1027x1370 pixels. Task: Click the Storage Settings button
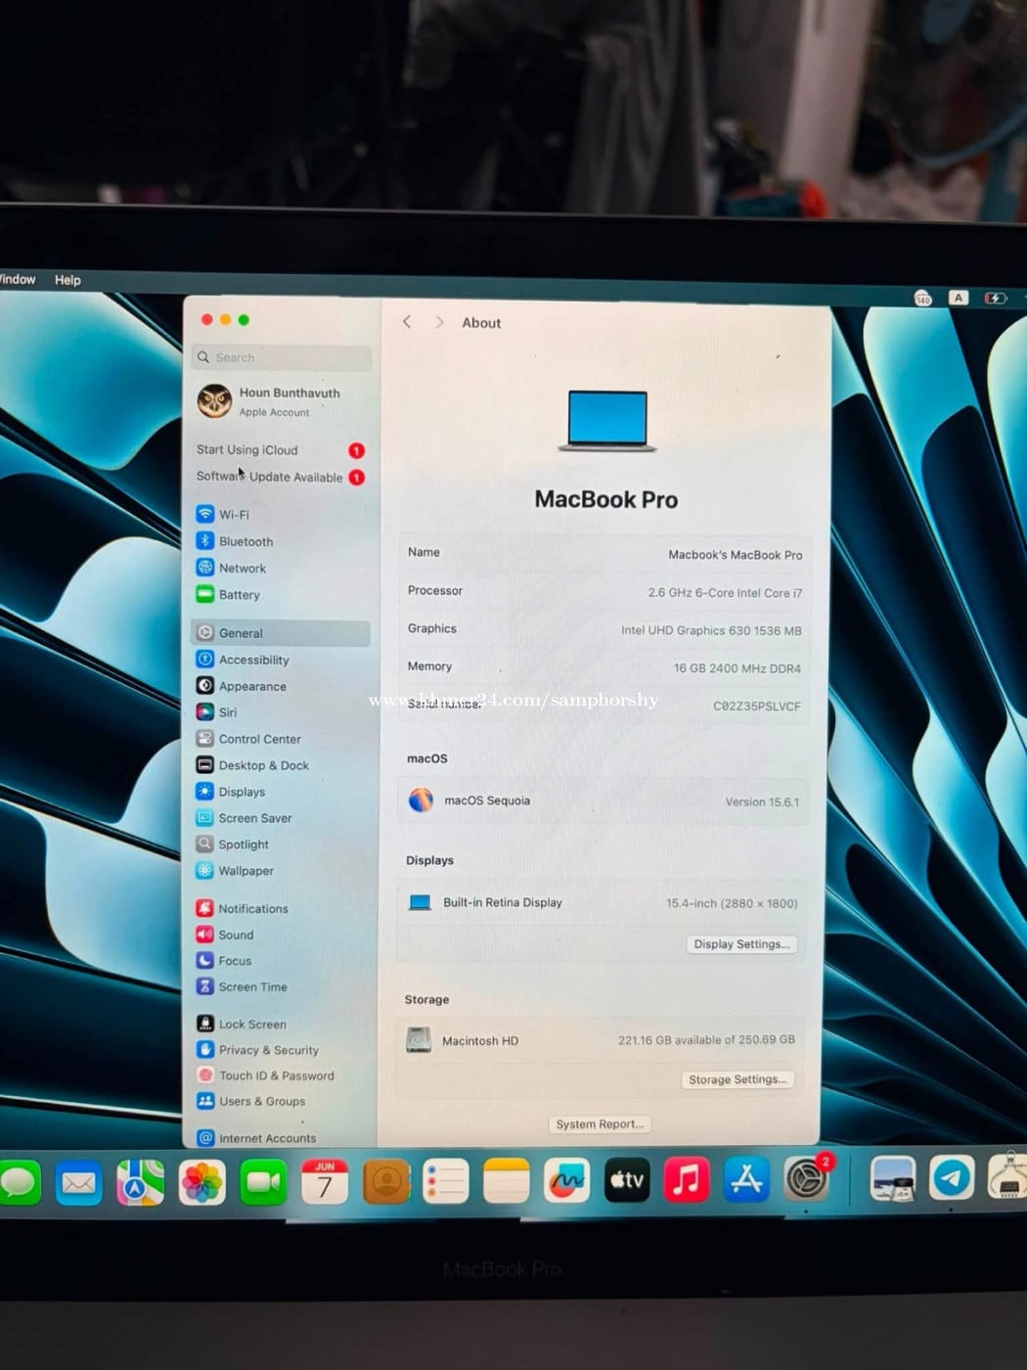[737, 1079]
